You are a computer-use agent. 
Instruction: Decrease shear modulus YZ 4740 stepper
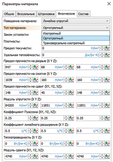pyautogui.click(x=66, y=157)
